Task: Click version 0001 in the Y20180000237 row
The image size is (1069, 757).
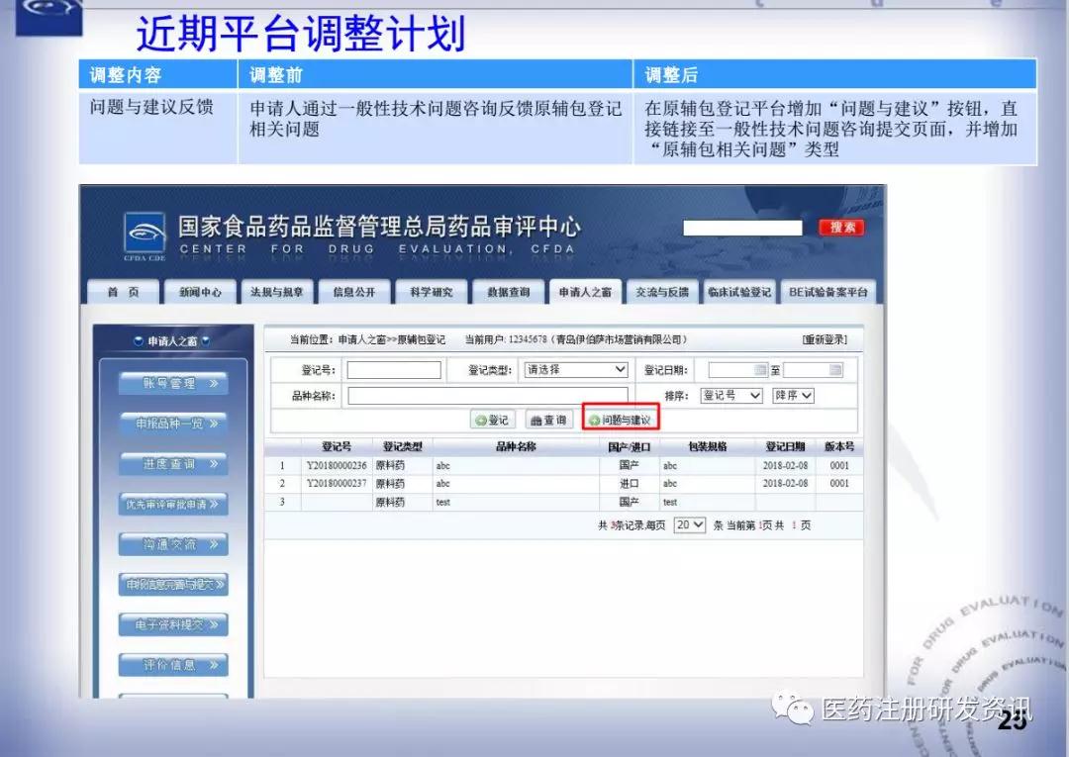Action: click(x=839, y=483)
